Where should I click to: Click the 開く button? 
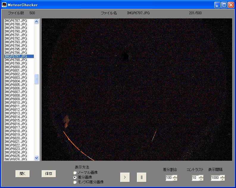point(23,174)
